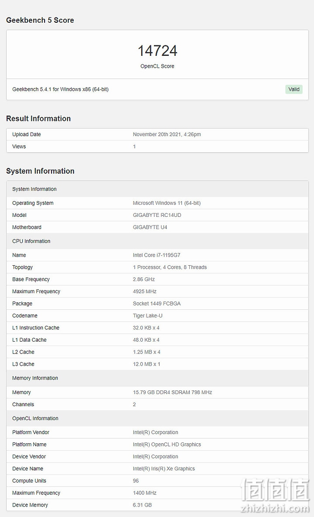Select 'Tiger Lake-U' codename value
The width and height of the screenshot is (314, 517).
[147, 316]
